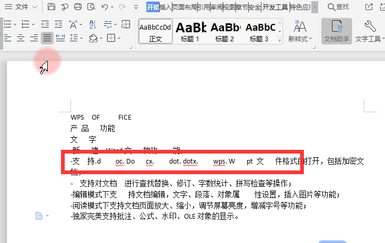Switch to the 安全 tab
Screen dimensions: 385x243
[255, 7]
